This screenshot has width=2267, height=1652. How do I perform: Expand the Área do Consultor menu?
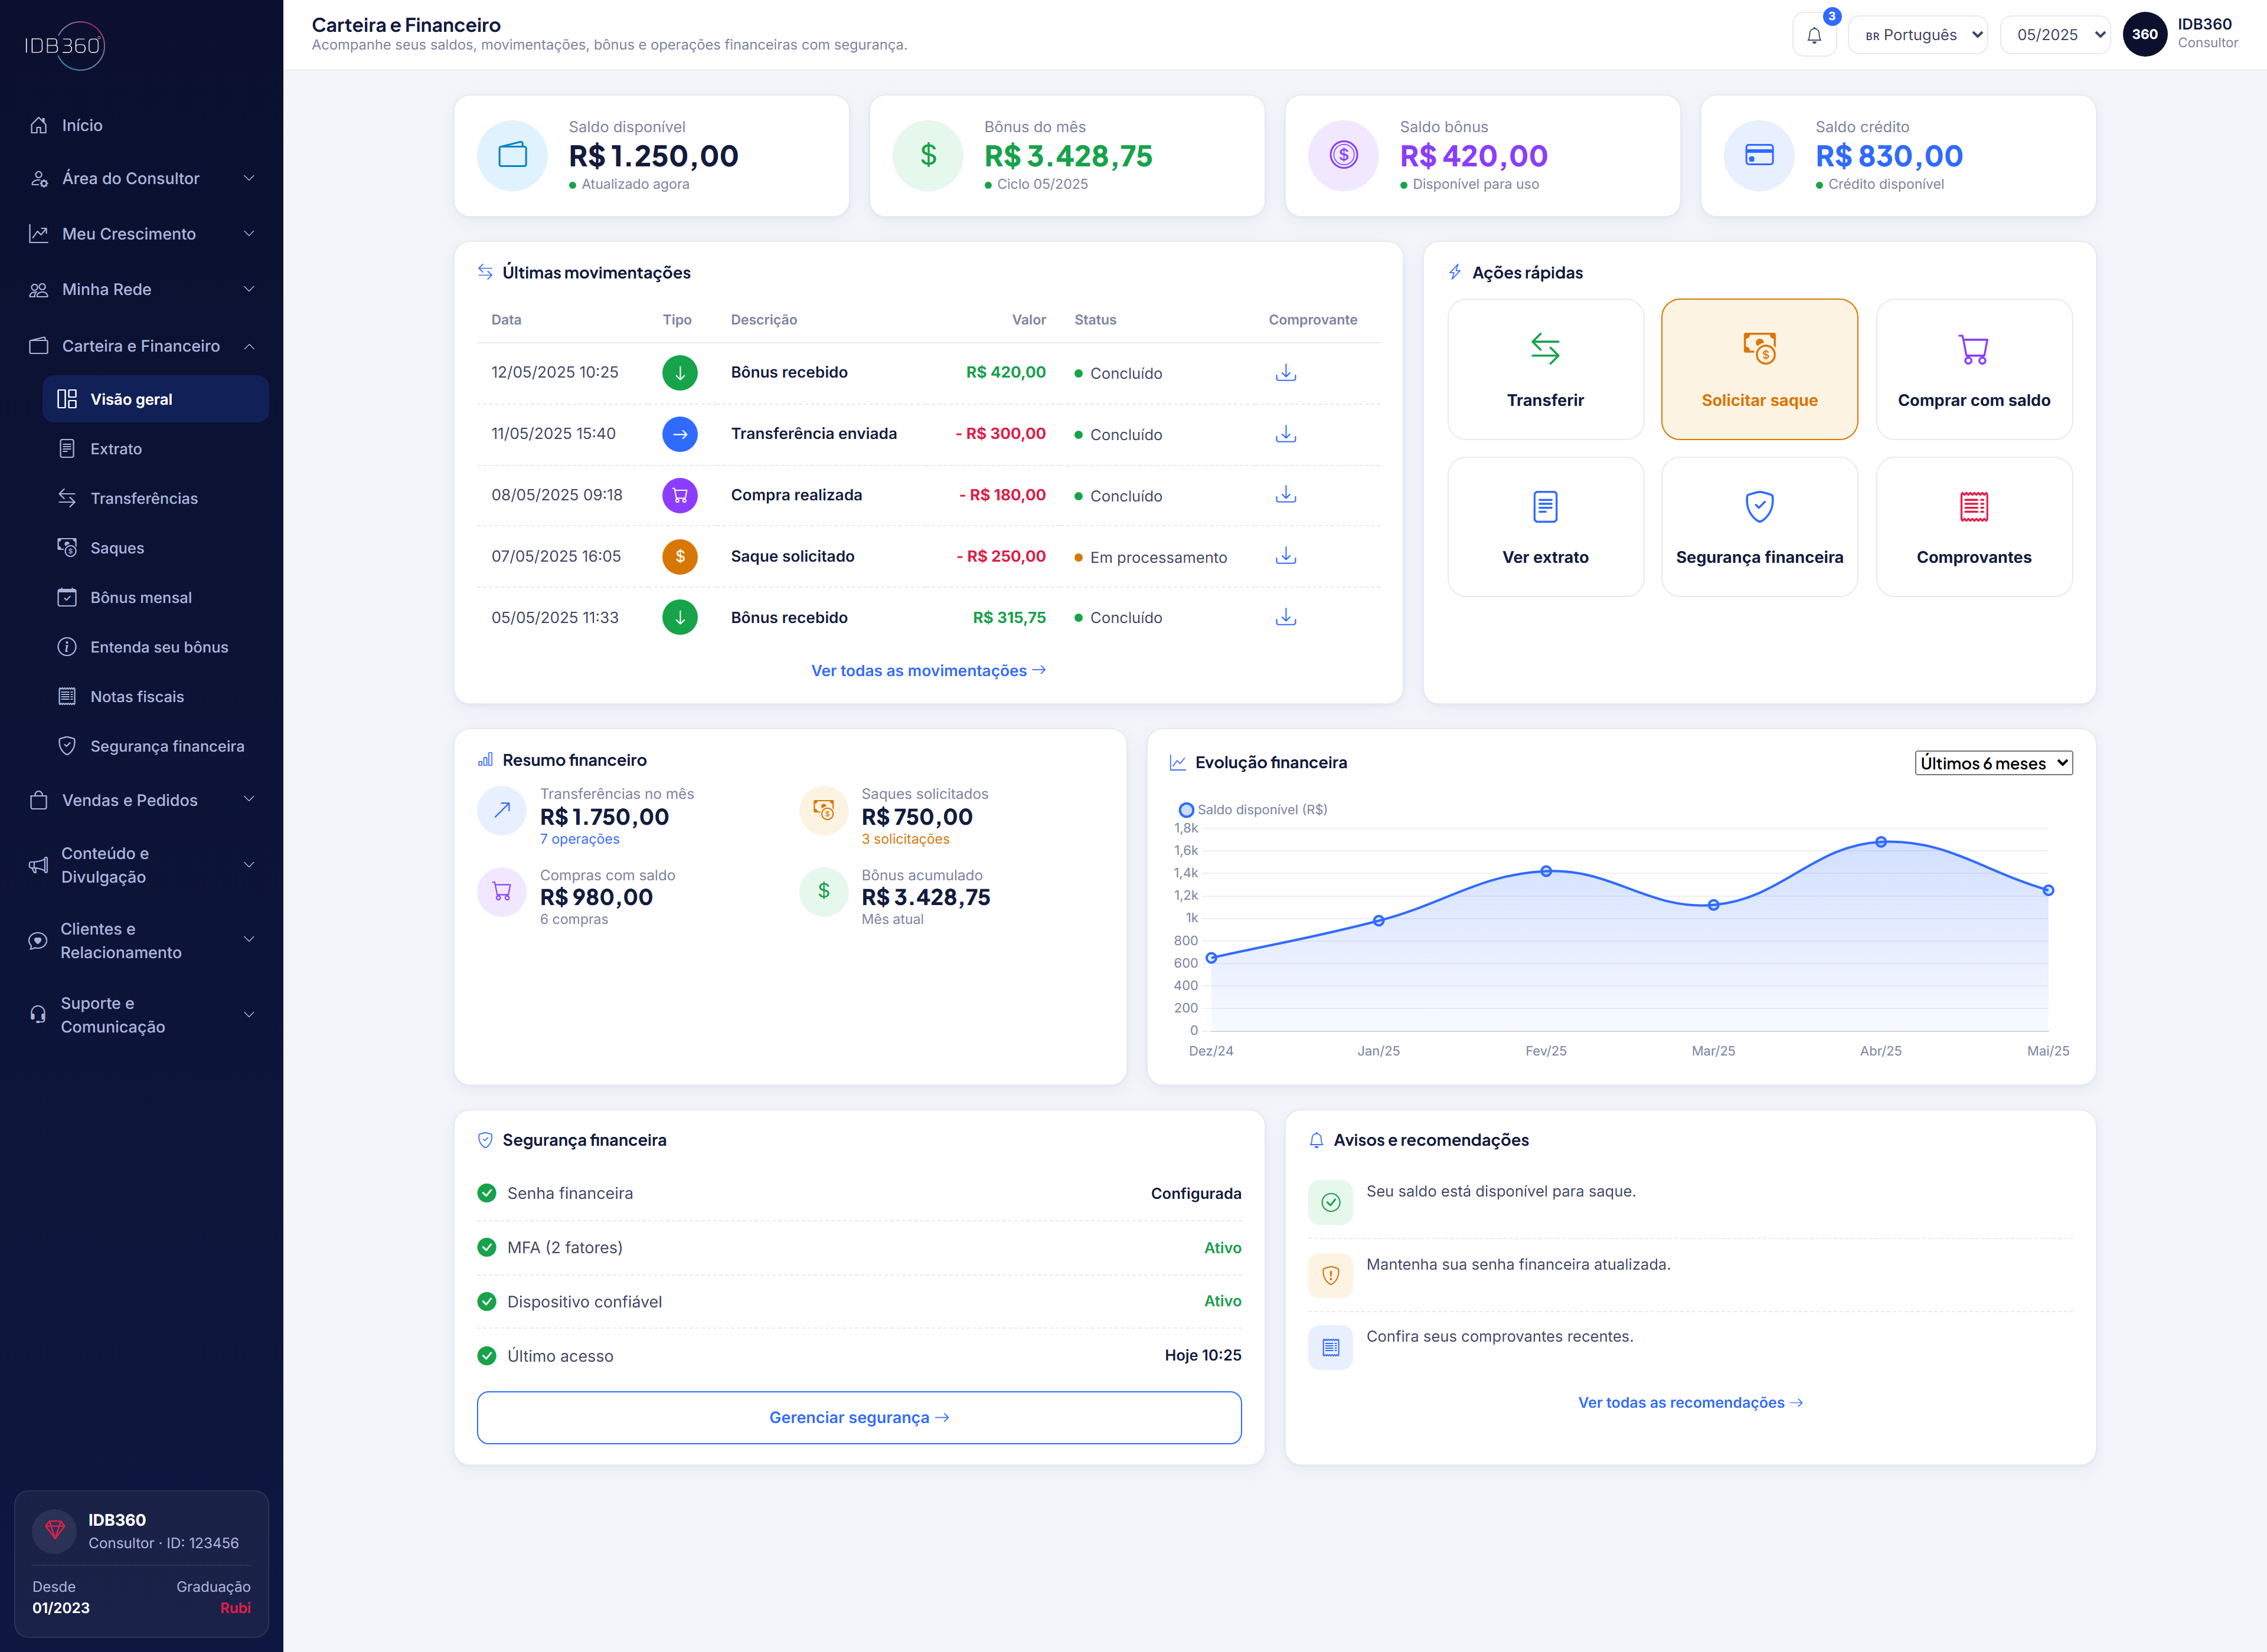point(141,179)
